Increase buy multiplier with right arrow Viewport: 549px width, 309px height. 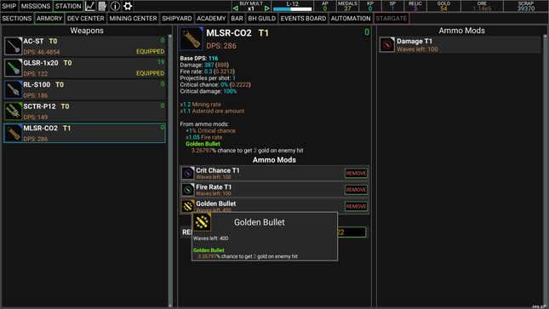(266, 9)
